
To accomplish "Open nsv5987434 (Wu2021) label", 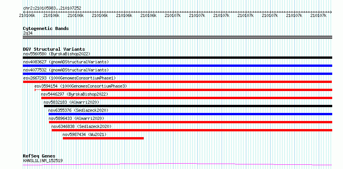I will pos(84,134).
